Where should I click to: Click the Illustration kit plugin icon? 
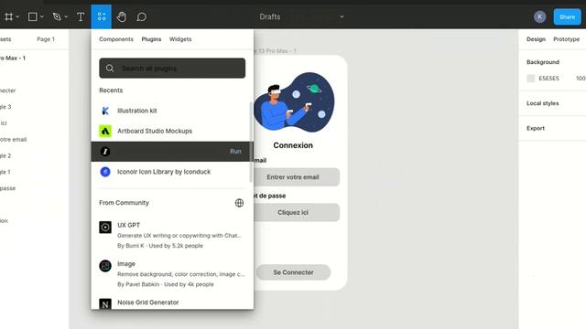(x=105, y=111)
